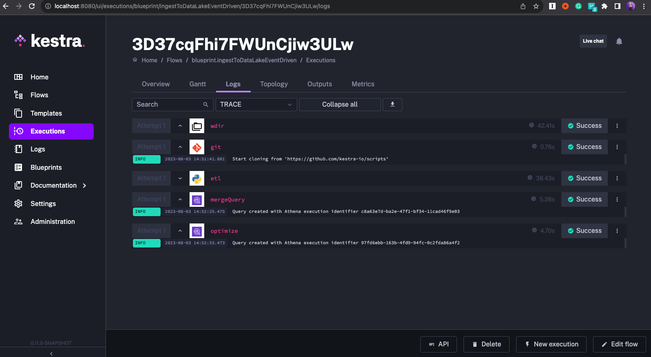The image size is (651, 357).
Task: Start a New execution
Action: click(x=551, y=344)
